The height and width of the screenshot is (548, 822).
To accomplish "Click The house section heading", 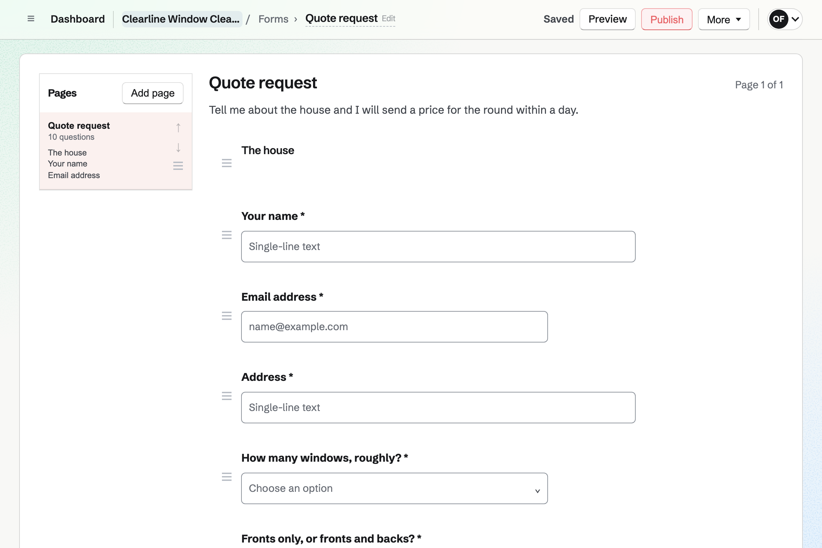I will (268, 150).
